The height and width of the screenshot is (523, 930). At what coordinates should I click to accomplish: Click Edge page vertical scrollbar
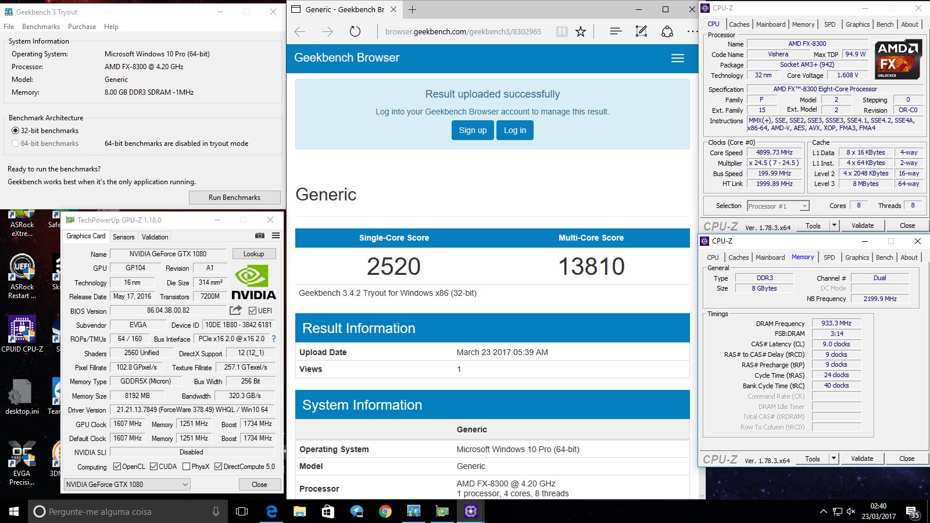tap(702, 285)
